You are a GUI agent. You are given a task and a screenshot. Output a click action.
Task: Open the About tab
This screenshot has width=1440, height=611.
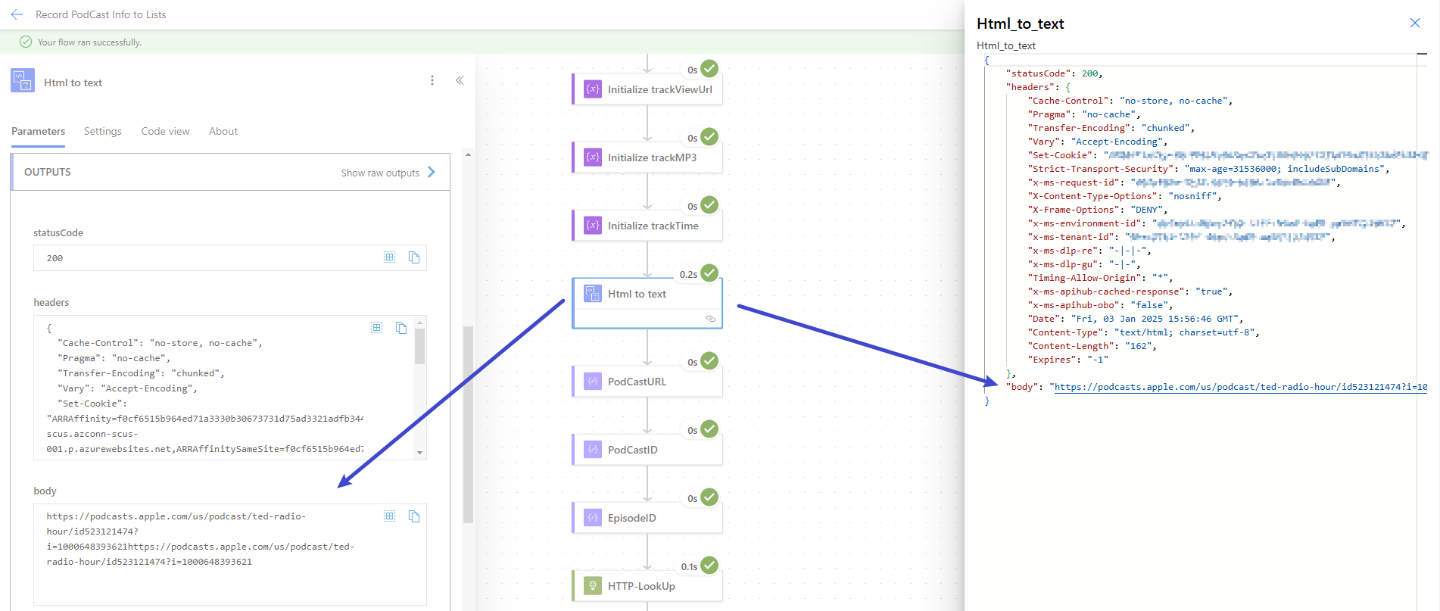[223, 131]
